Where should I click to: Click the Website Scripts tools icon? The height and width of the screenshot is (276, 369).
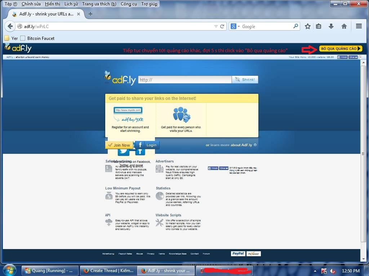[159, 222]
